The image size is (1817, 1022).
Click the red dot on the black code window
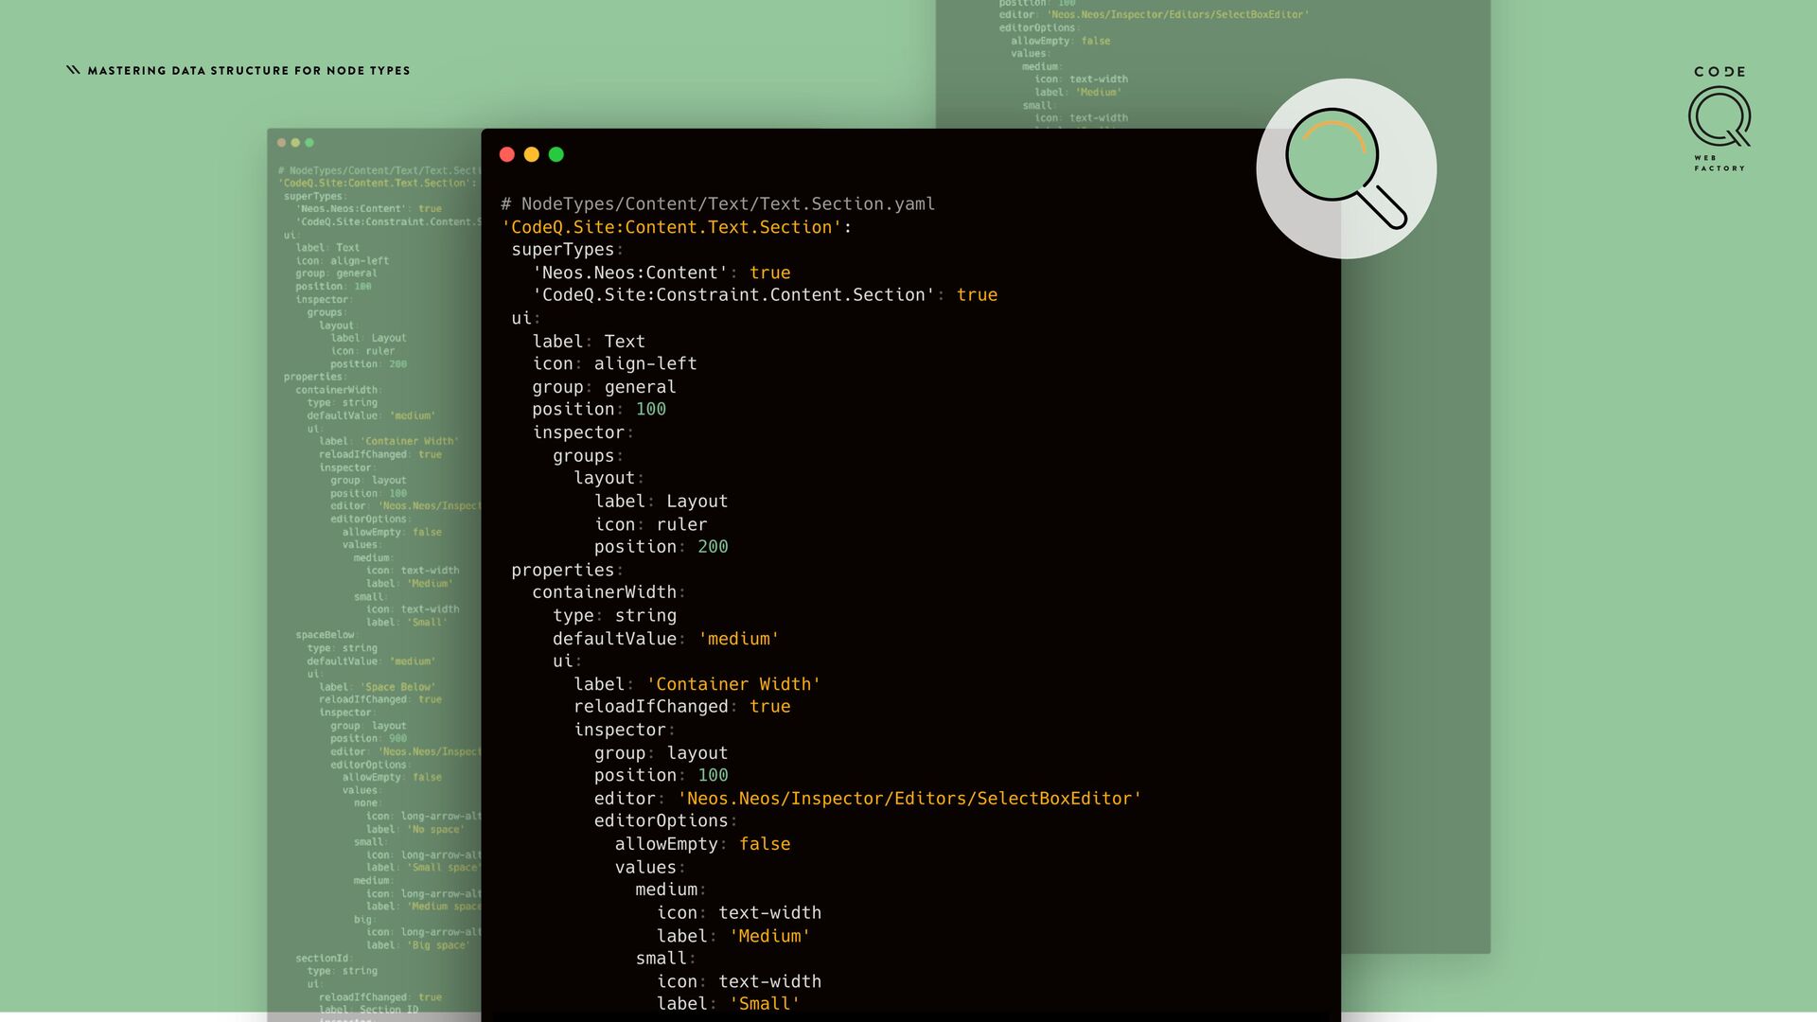click(x=507, y=154)
